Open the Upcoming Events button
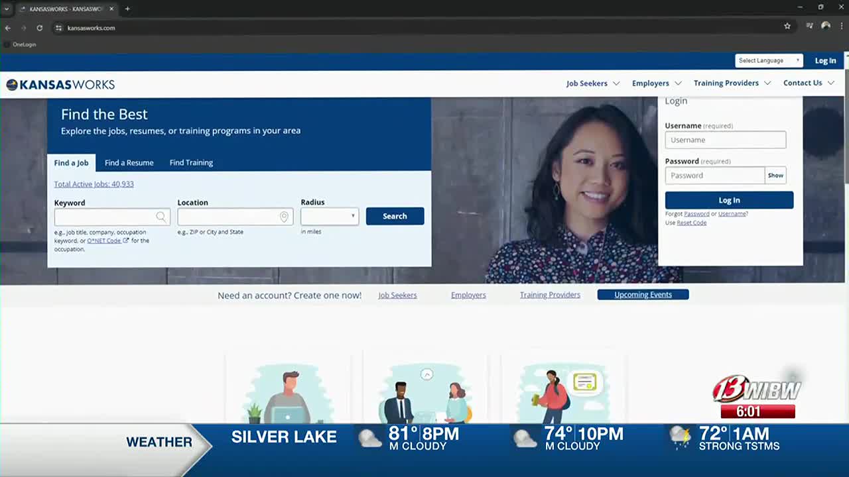This screenshot has height=477, width=849. 643,295
